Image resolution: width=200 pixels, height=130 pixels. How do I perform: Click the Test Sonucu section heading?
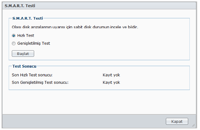coord(24,66)
